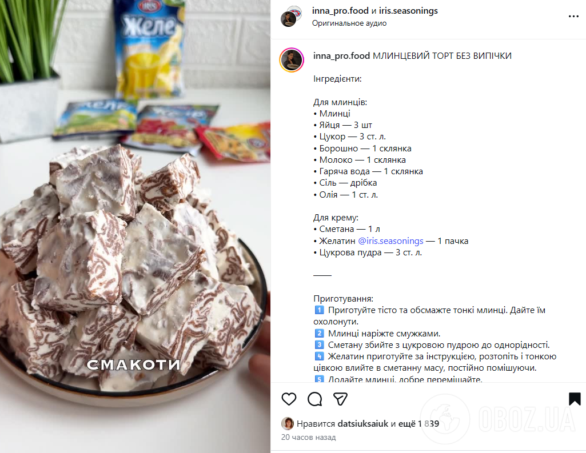The width and height of the screenshot is (586, 453).
Task: Click the 'СМАКОТИ' video caption overlay
Action: pyautogui.click(x=133, y=364)
